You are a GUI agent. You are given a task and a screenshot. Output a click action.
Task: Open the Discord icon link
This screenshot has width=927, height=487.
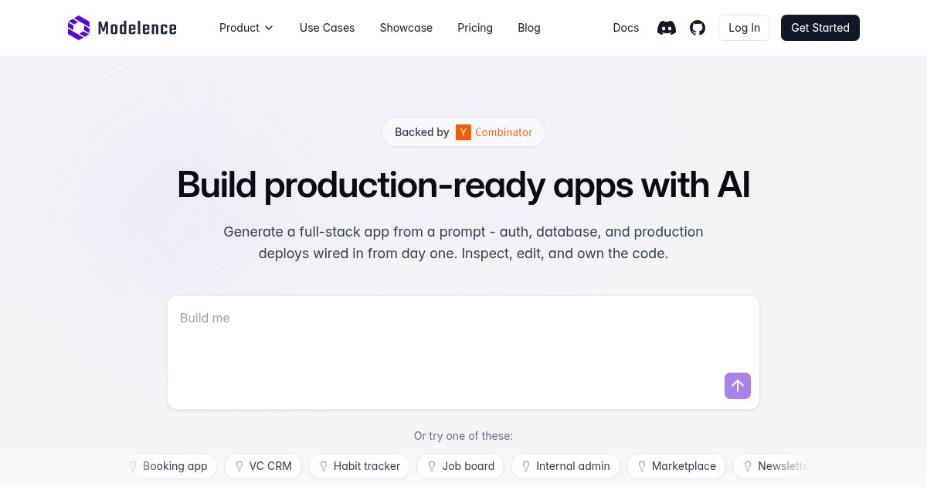point(667,28)
